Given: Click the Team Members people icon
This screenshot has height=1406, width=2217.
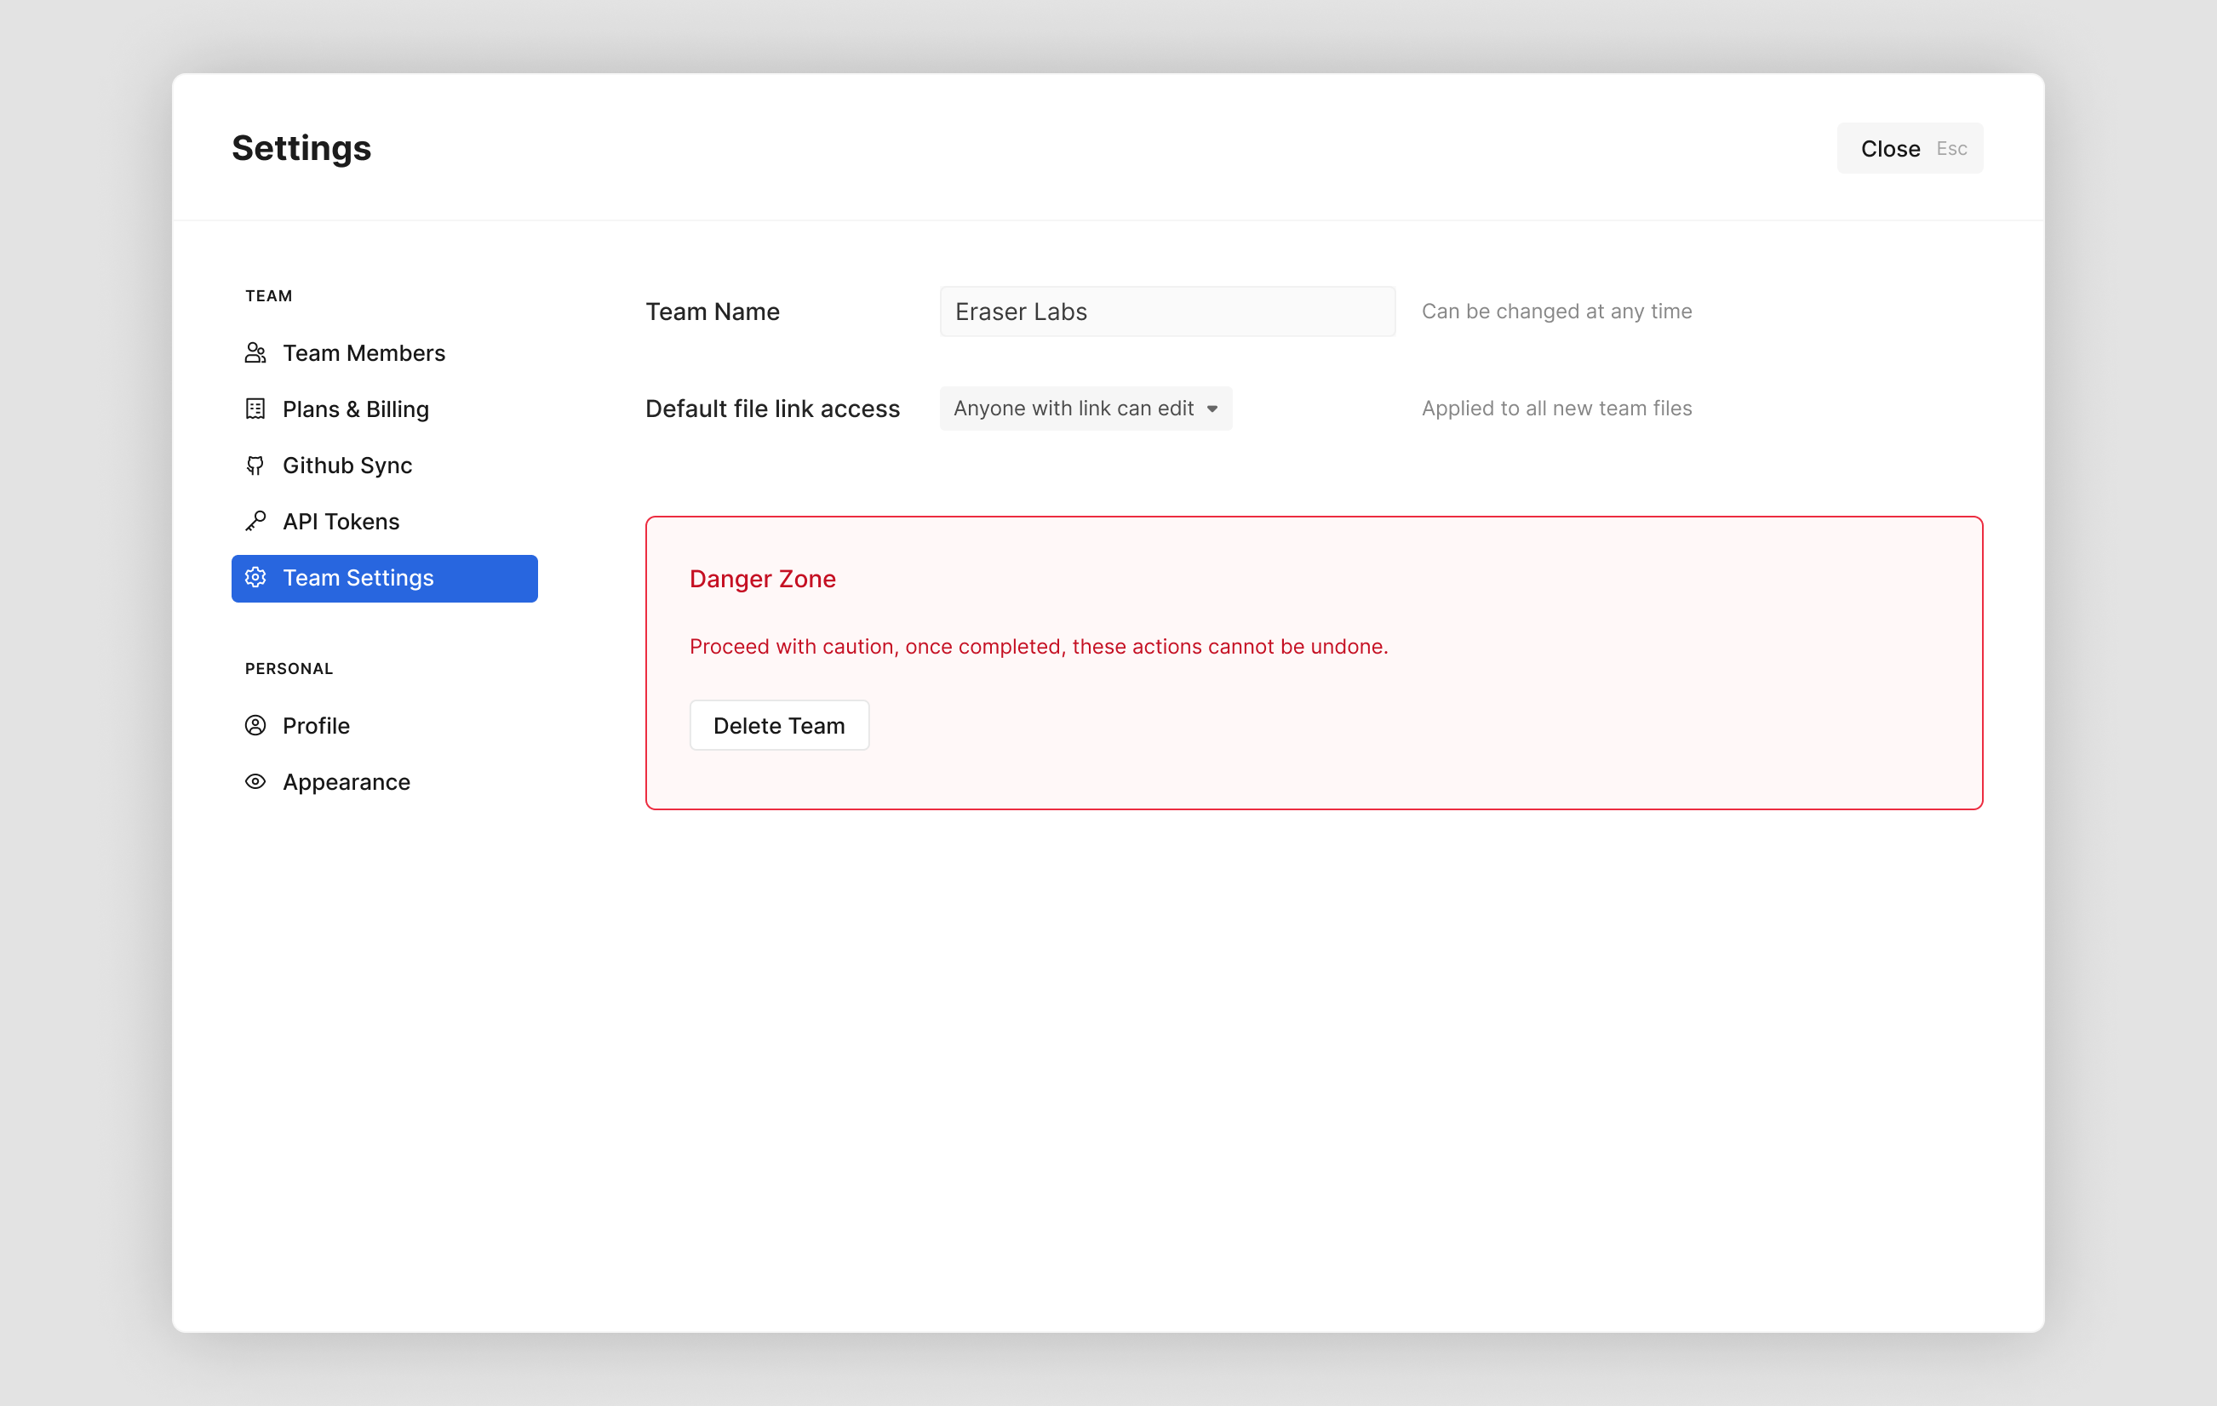Looking at the screenshot, I should 255,353.
